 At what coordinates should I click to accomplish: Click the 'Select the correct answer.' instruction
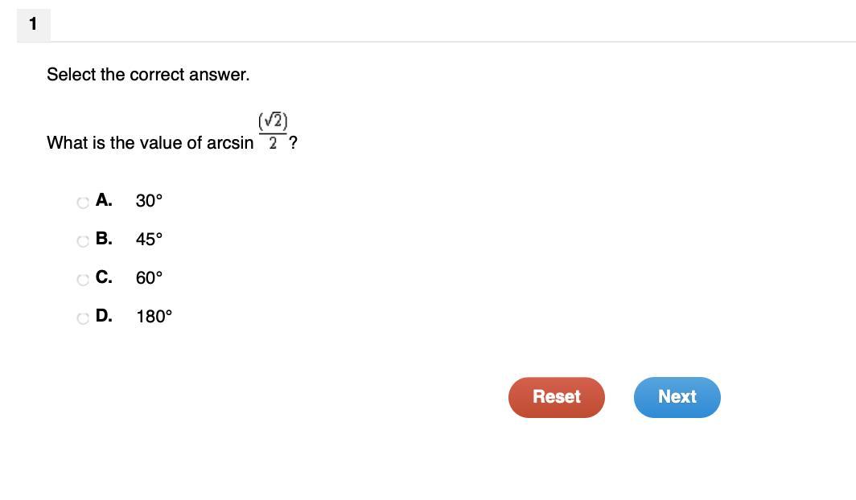click(148, 75)
